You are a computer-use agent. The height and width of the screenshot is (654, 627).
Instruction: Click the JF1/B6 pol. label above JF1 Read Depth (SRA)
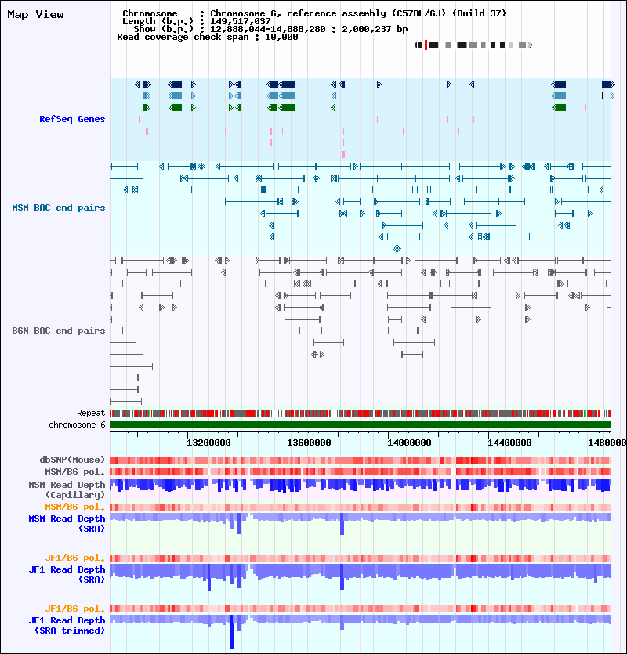75,558
